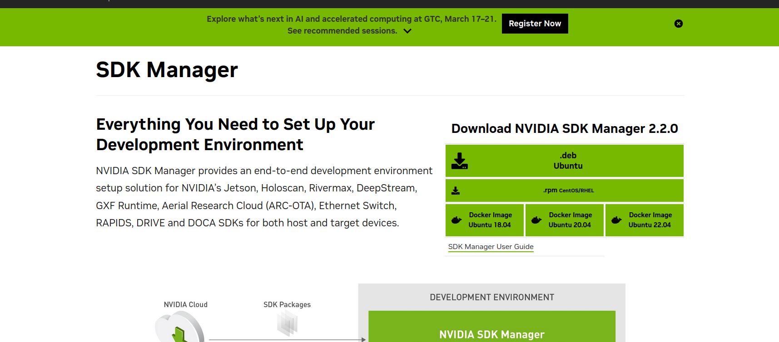
Task: Expand the recommended sessions chevron
Action: point(407,31)
